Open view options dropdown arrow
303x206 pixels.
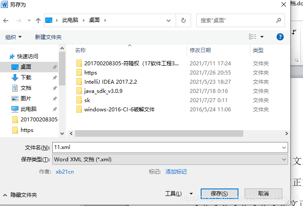coord(262,37)
